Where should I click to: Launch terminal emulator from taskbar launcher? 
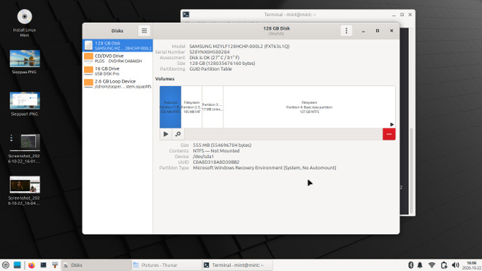[43, 265]
